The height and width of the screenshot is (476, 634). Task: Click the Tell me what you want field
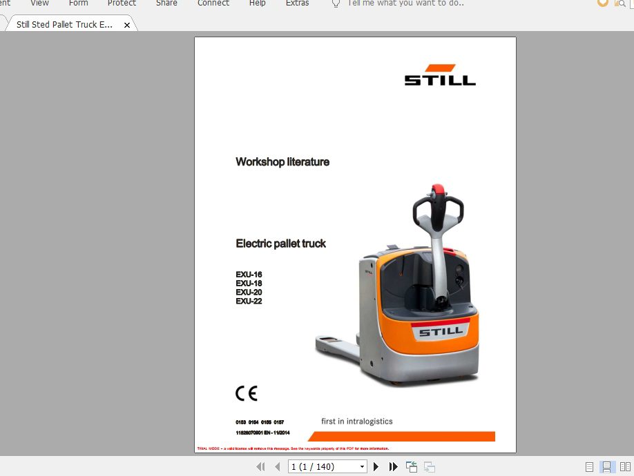[405, 3]
